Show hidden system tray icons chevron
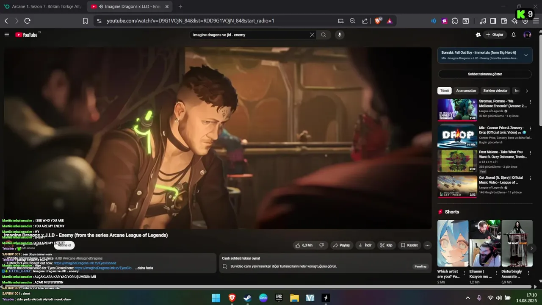 point(467,298)
